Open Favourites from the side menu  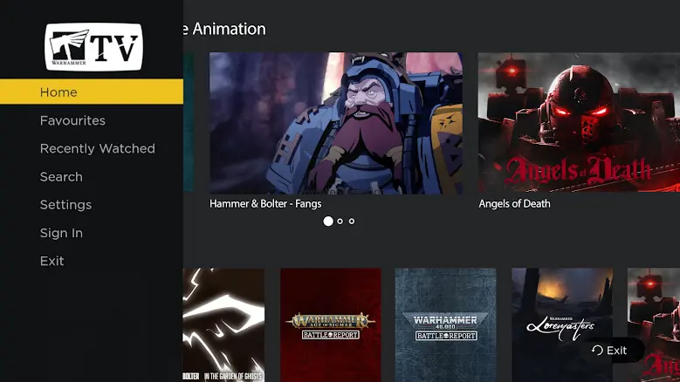[x=72, y=120]
